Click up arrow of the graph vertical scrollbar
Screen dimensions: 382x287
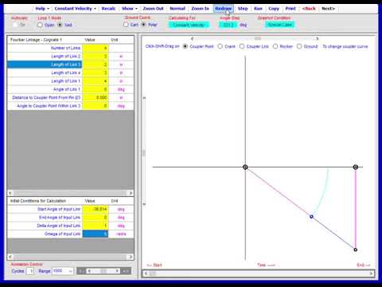click(144, 98)
